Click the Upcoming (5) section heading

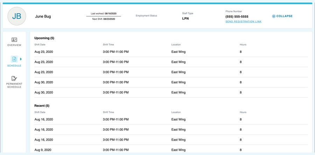point(44,38)
